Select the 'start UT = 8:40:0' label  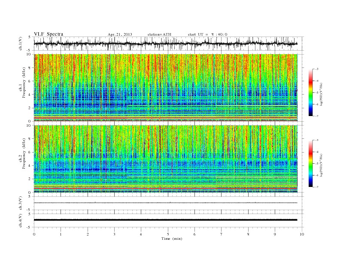click(207, 34)
